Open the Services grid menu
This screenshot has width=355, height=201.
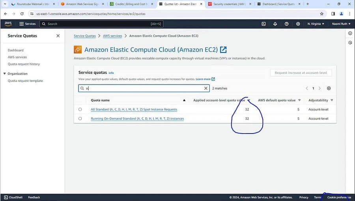click(27, 24)
